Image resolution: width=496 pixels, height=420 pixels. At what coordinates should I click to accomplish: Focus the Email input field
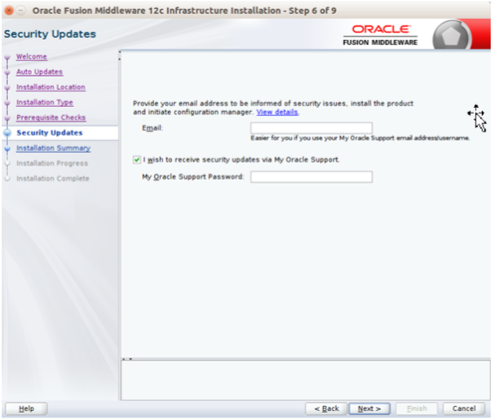pyautogui.click(x=312, y=128)
